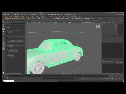Open the No Character Set dropdown

click(x=90, y=79)
